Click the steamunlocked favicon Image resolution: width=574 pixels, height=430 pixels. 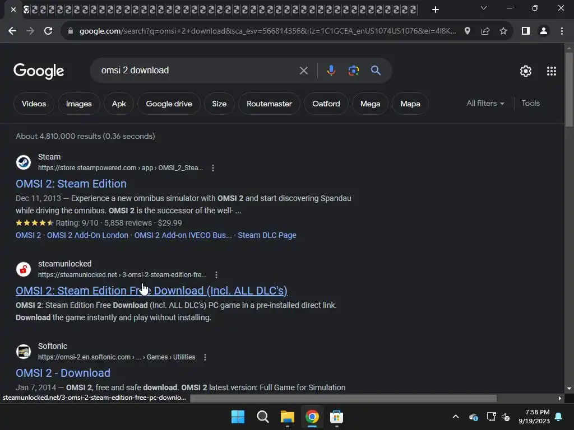click(24, 269)
